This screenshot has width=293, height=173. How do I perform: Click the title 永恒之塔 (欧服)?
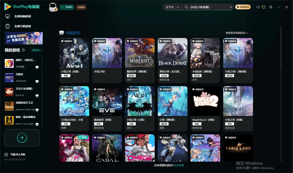click(70, 72)
